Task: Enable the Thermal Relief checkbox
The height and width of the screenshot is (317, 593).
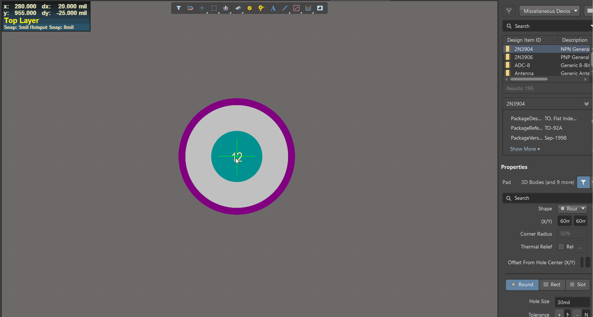Action: [561, 247]
